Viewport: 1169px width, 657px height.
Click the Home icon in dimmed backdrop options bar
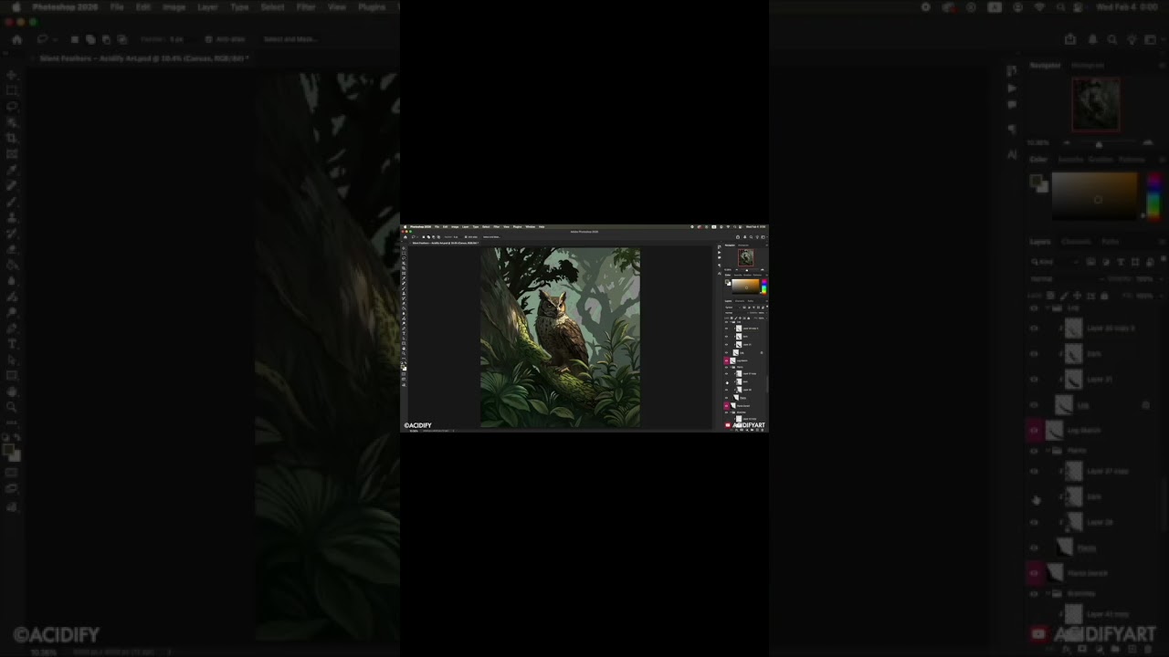(x=16, y=39)
